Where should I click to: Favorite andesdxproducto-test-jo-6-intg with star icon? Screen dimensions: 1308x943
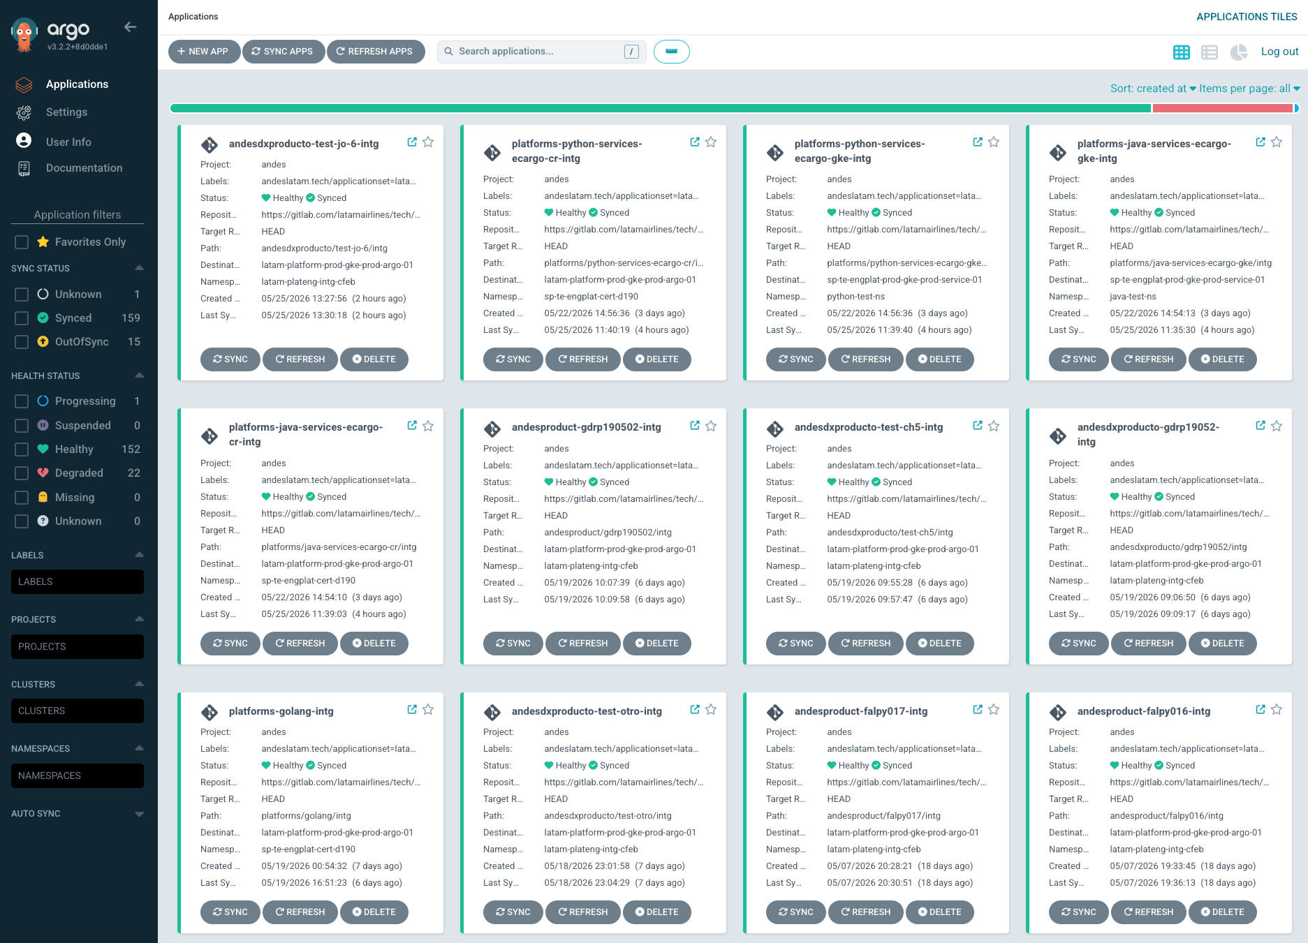click(428, 142)
